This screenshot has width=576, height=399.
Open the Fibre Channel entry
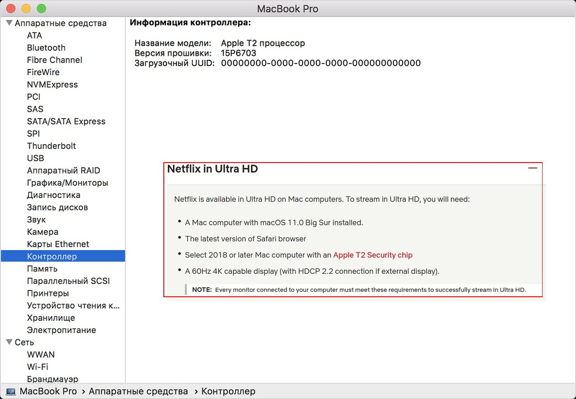click(54, 60)
